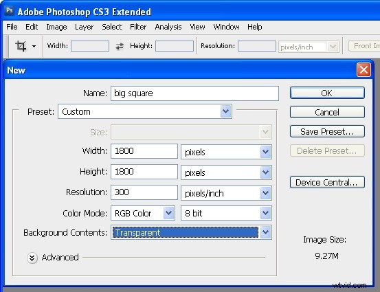Screen dimensions: 380x292
Task: Open the Analysis menu
Action: click(x=168, y=27)
